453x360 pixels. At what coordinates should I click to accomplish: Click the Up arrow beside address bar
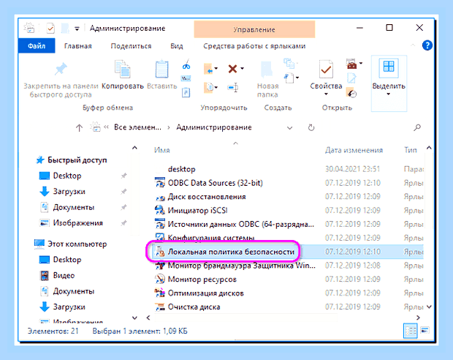pos(79,127)
